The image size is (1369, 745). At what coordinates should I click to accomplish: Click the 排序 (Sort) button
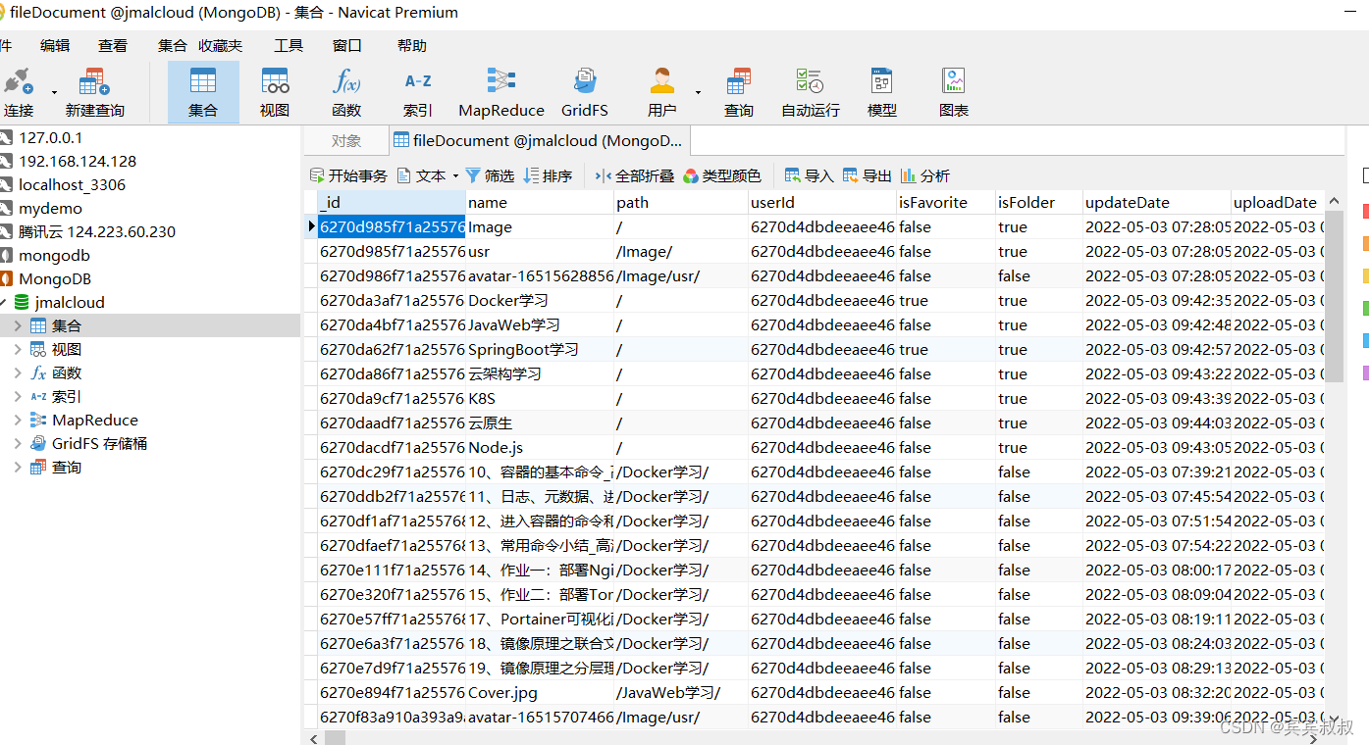tap(548, 175)
